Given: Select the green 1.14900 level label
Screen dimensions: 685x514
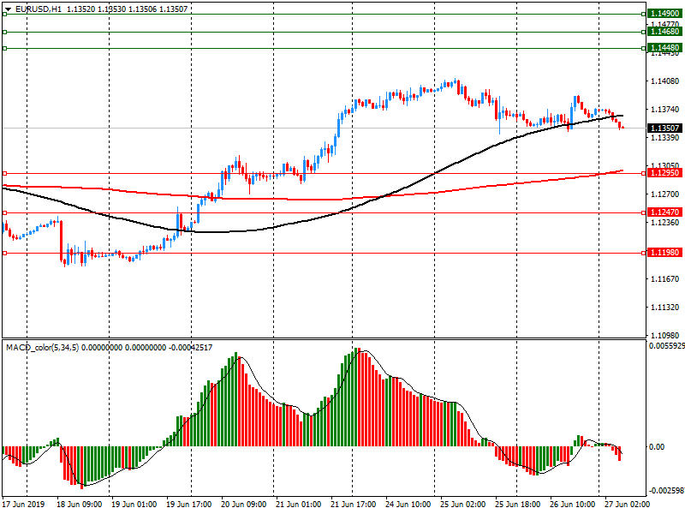Looking at the screenshot, I should point(664,14).
